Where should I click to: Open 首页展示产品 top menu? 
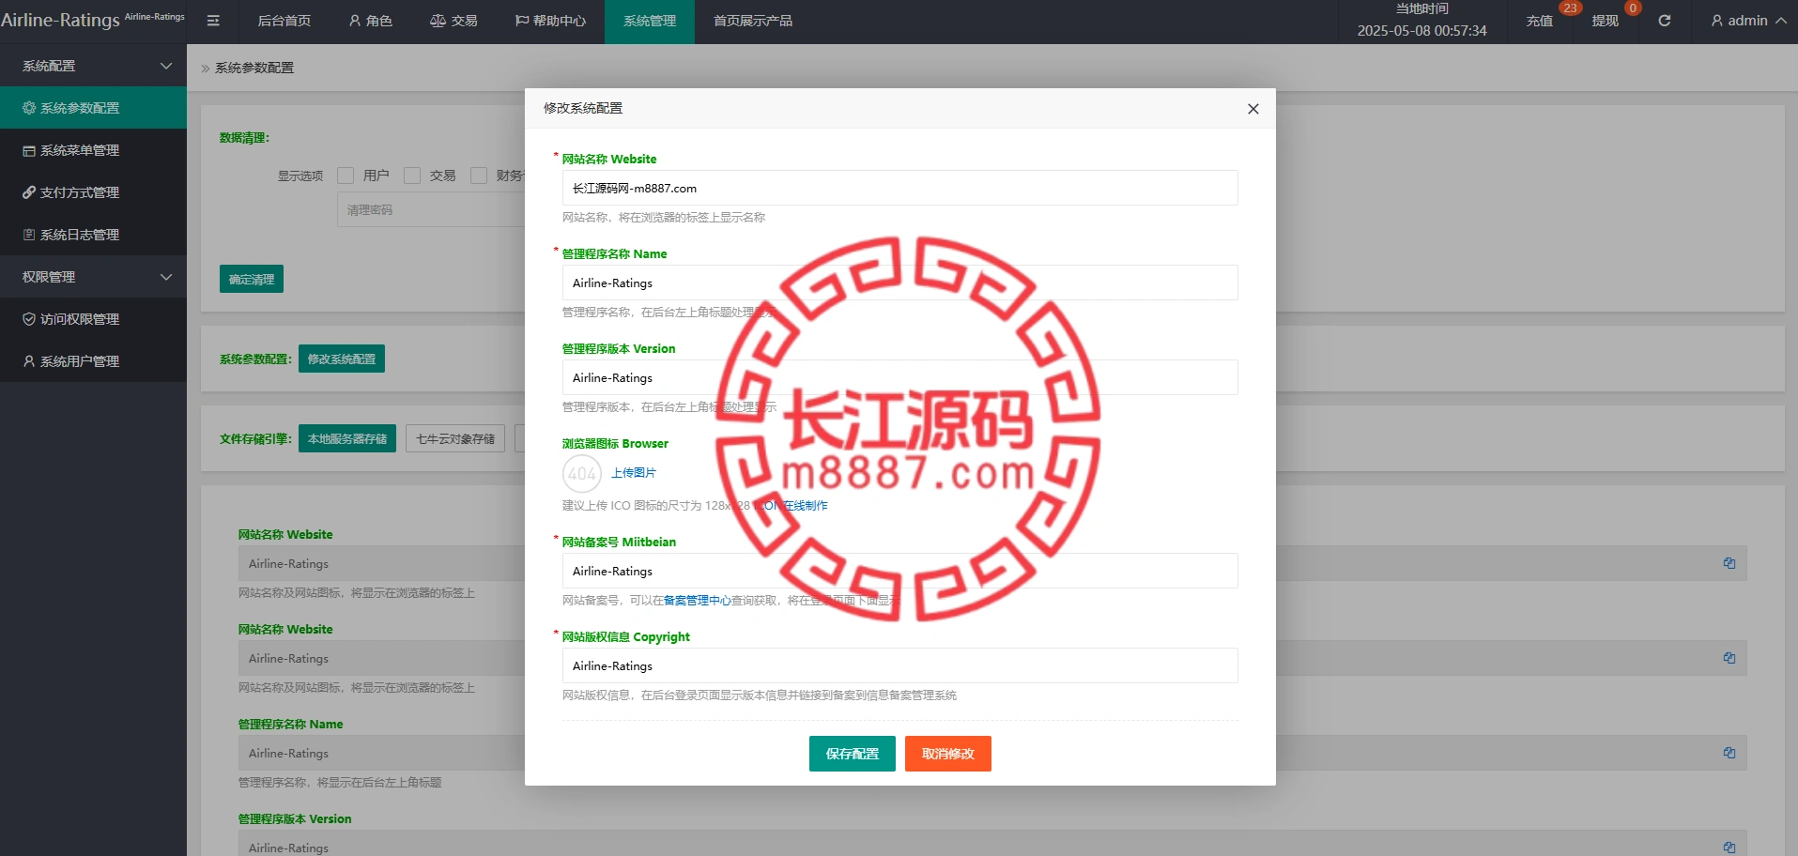tap(753, 21)
